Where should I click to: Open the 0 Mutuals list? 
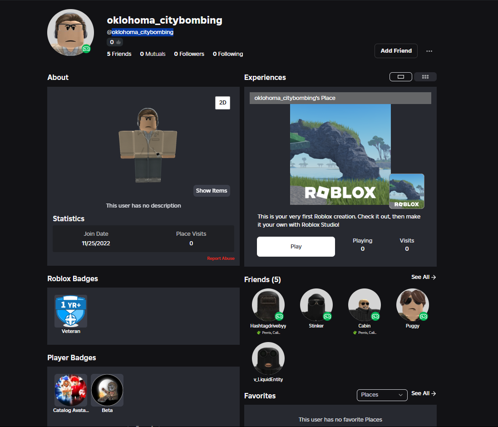[x=153, y=54]
